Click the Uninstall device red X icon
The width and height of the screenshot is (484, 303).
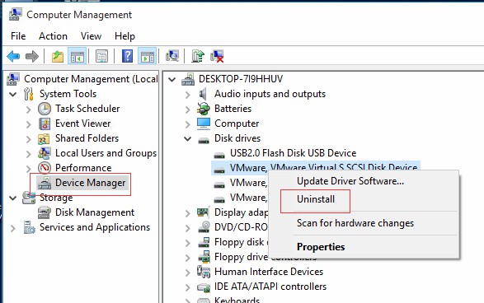[217, 56]
